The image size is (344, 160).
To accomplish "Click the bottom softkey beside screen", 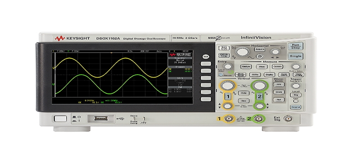I will (206, 99).
